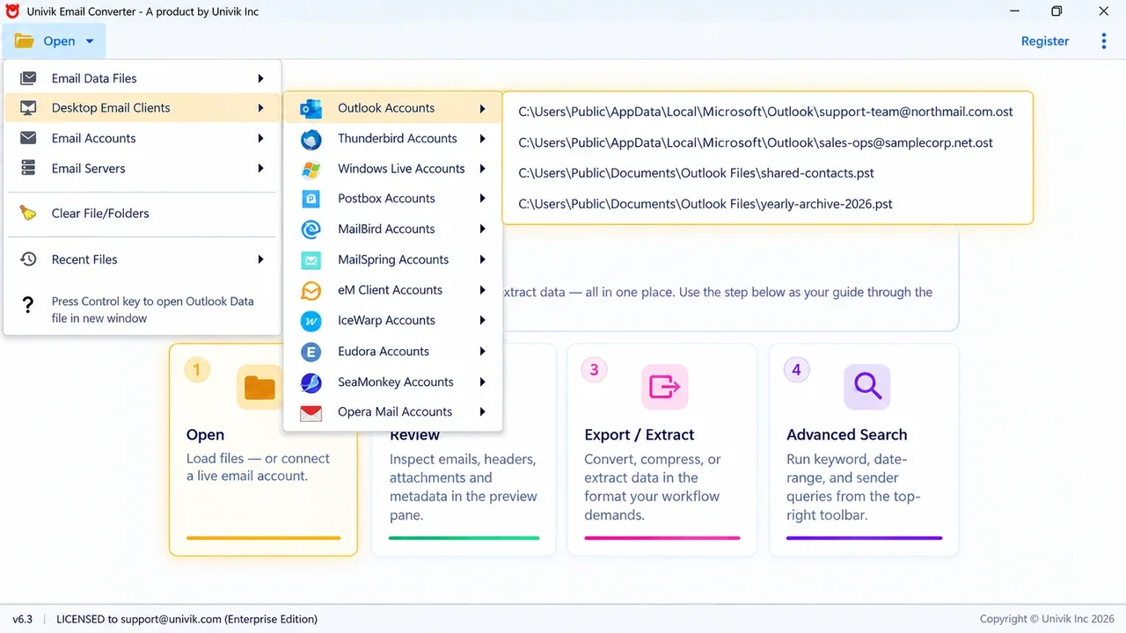Open support-team@northmail.com.ost file path
The image size is (1126, 633).
point(765,112)
